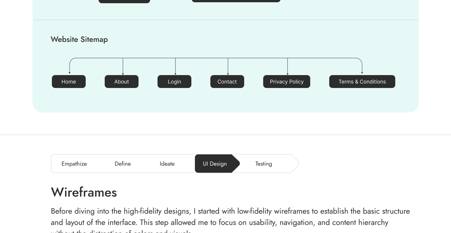Click the arrowhead above the Login node
451x233 pixels.
coord(176,74)
